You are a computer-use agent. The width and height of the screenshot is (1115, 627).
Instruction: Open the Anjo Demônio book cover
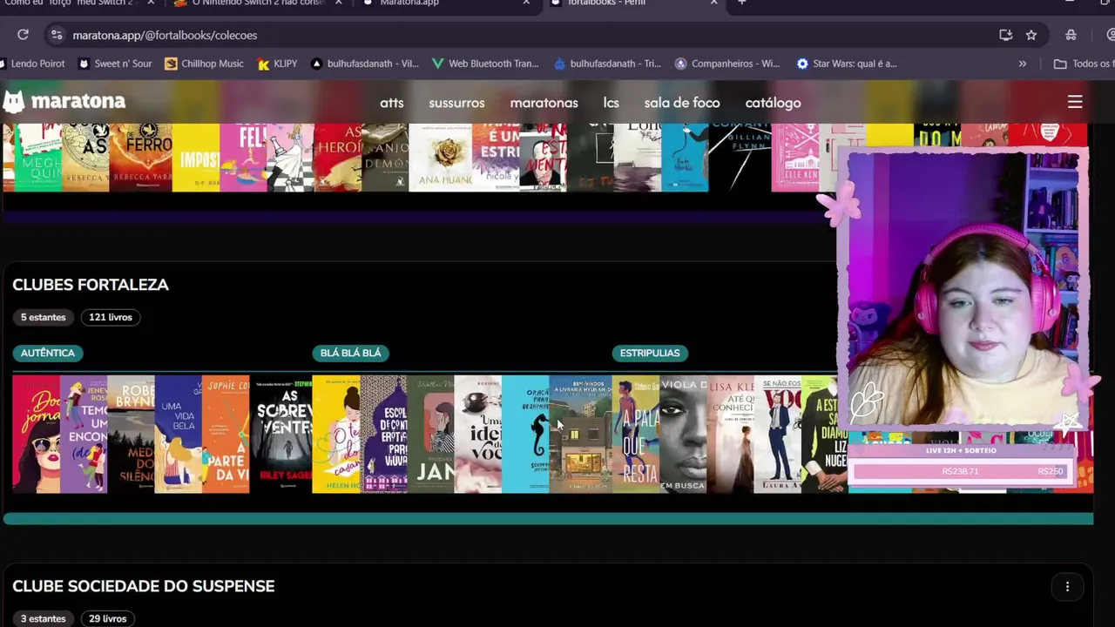tap(385, 158)
